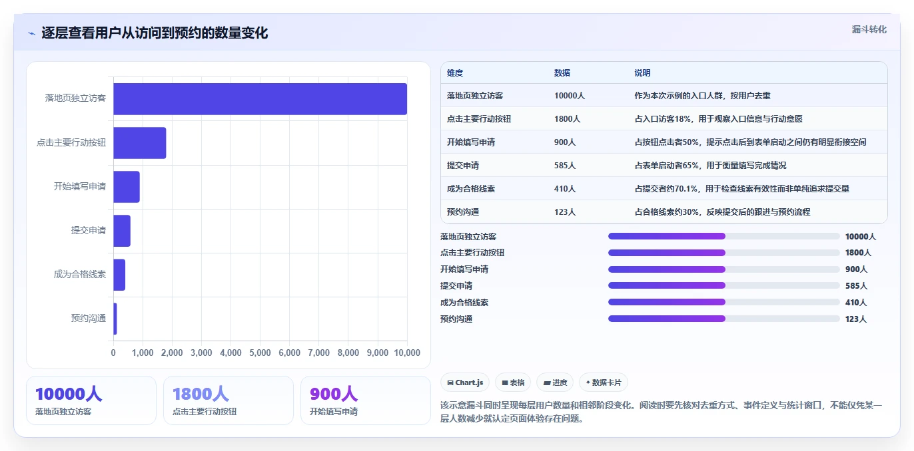Click the footnote paragraph starting 该示意漏斗

click(x=661, y=412)
